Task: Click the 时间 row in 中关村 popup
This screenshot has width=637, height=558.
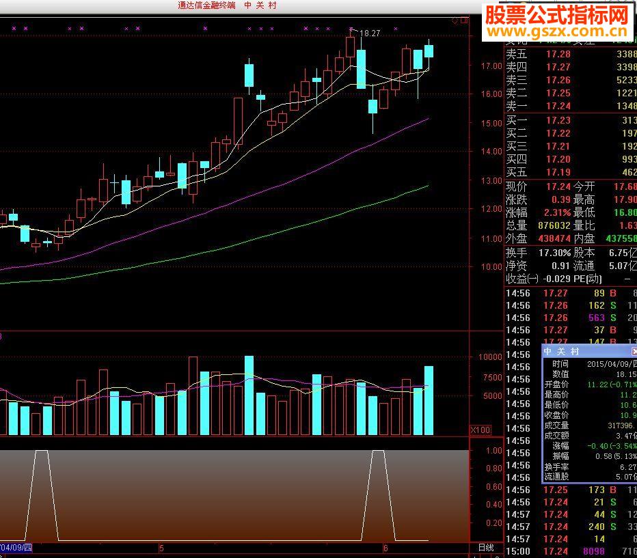Action: pos(591,364)
